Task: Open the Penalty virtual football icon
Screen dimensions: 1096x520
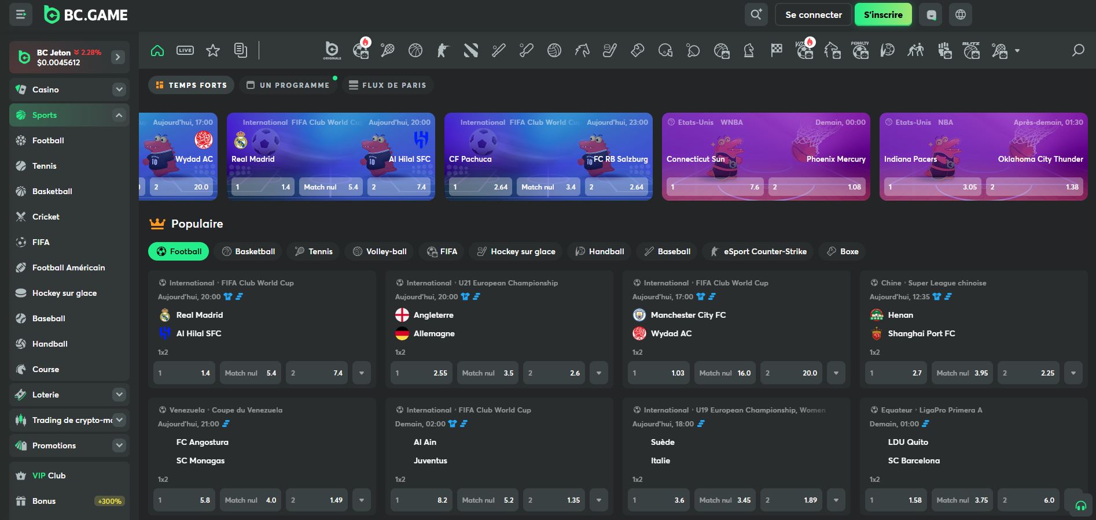Action: (x=860, y=50)
